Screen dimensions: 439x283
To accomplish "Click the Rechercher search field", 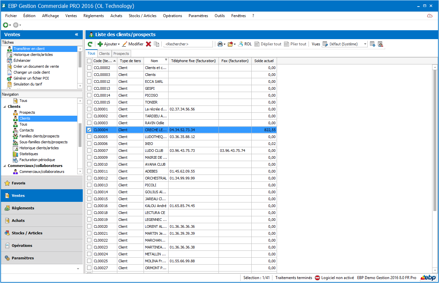I will [x=188, y=44].
